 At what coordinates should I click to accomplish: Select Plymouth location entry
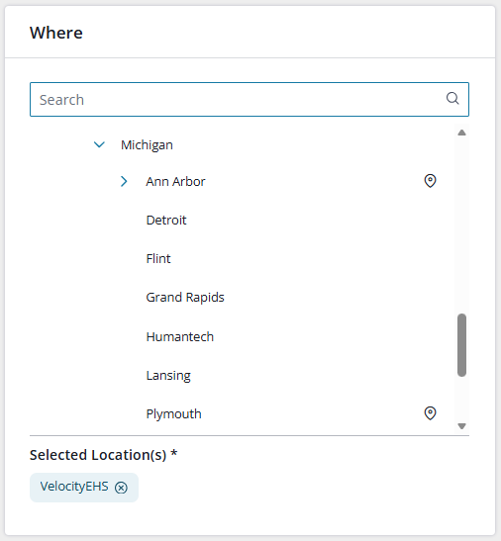coord(174,414)
